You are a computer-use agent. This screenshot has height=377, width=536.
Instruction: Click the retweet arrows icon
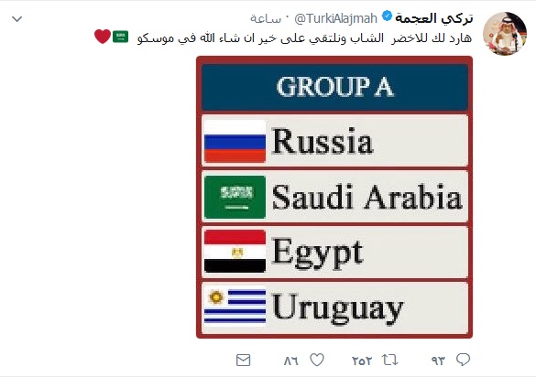coord(389,360)
